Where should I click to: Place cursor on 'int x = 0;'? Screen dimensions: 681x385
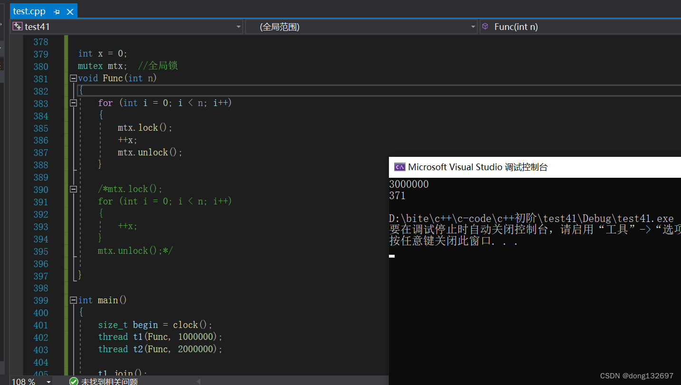103,54
